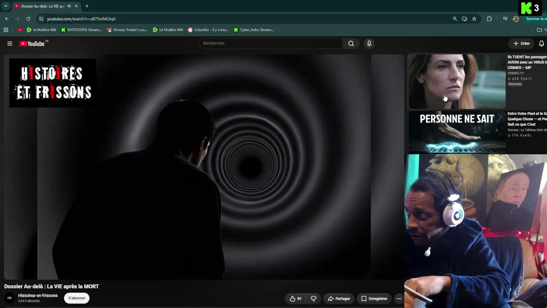The image size is (547, 308).
Task: Open the Cyber_hobo Stream bookmark
Action: click(x=254, y=30)
